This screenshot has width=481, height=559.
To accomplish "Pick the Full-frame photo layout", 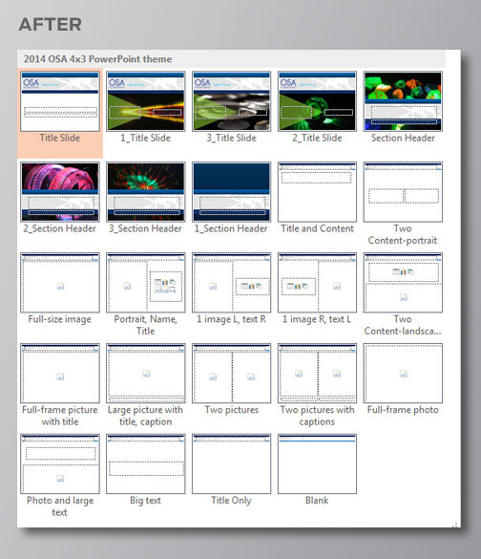I will tap(403, 374).
